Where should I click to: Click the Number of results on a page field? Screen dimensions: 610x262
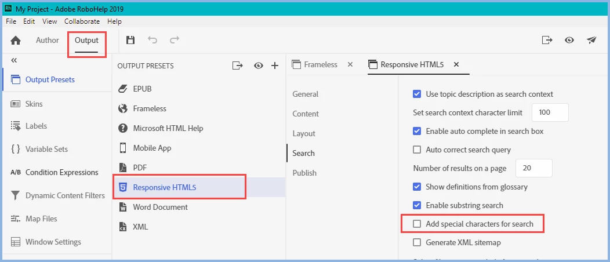pyautogui.click(x=533, y=168)
